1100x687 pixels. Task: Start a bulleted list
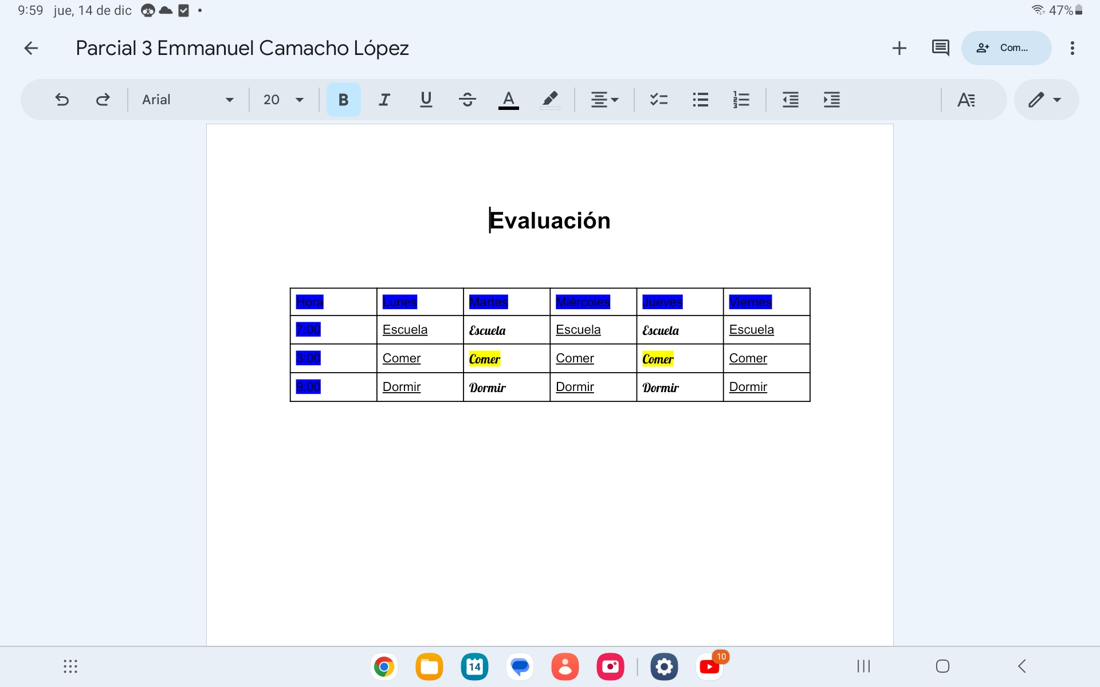click(x=700, y=100)
